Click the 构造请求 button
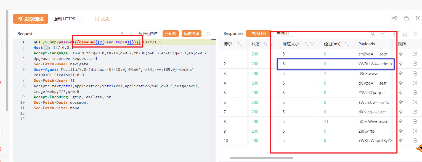This screenshot has height=162, width=422. point(192,34)
